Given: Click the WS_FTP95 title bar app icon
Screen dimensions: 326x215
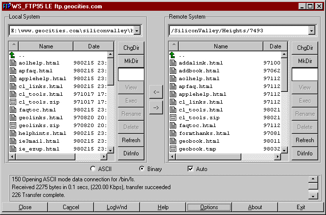Looking at the screenshot, I should pos(7,6).
